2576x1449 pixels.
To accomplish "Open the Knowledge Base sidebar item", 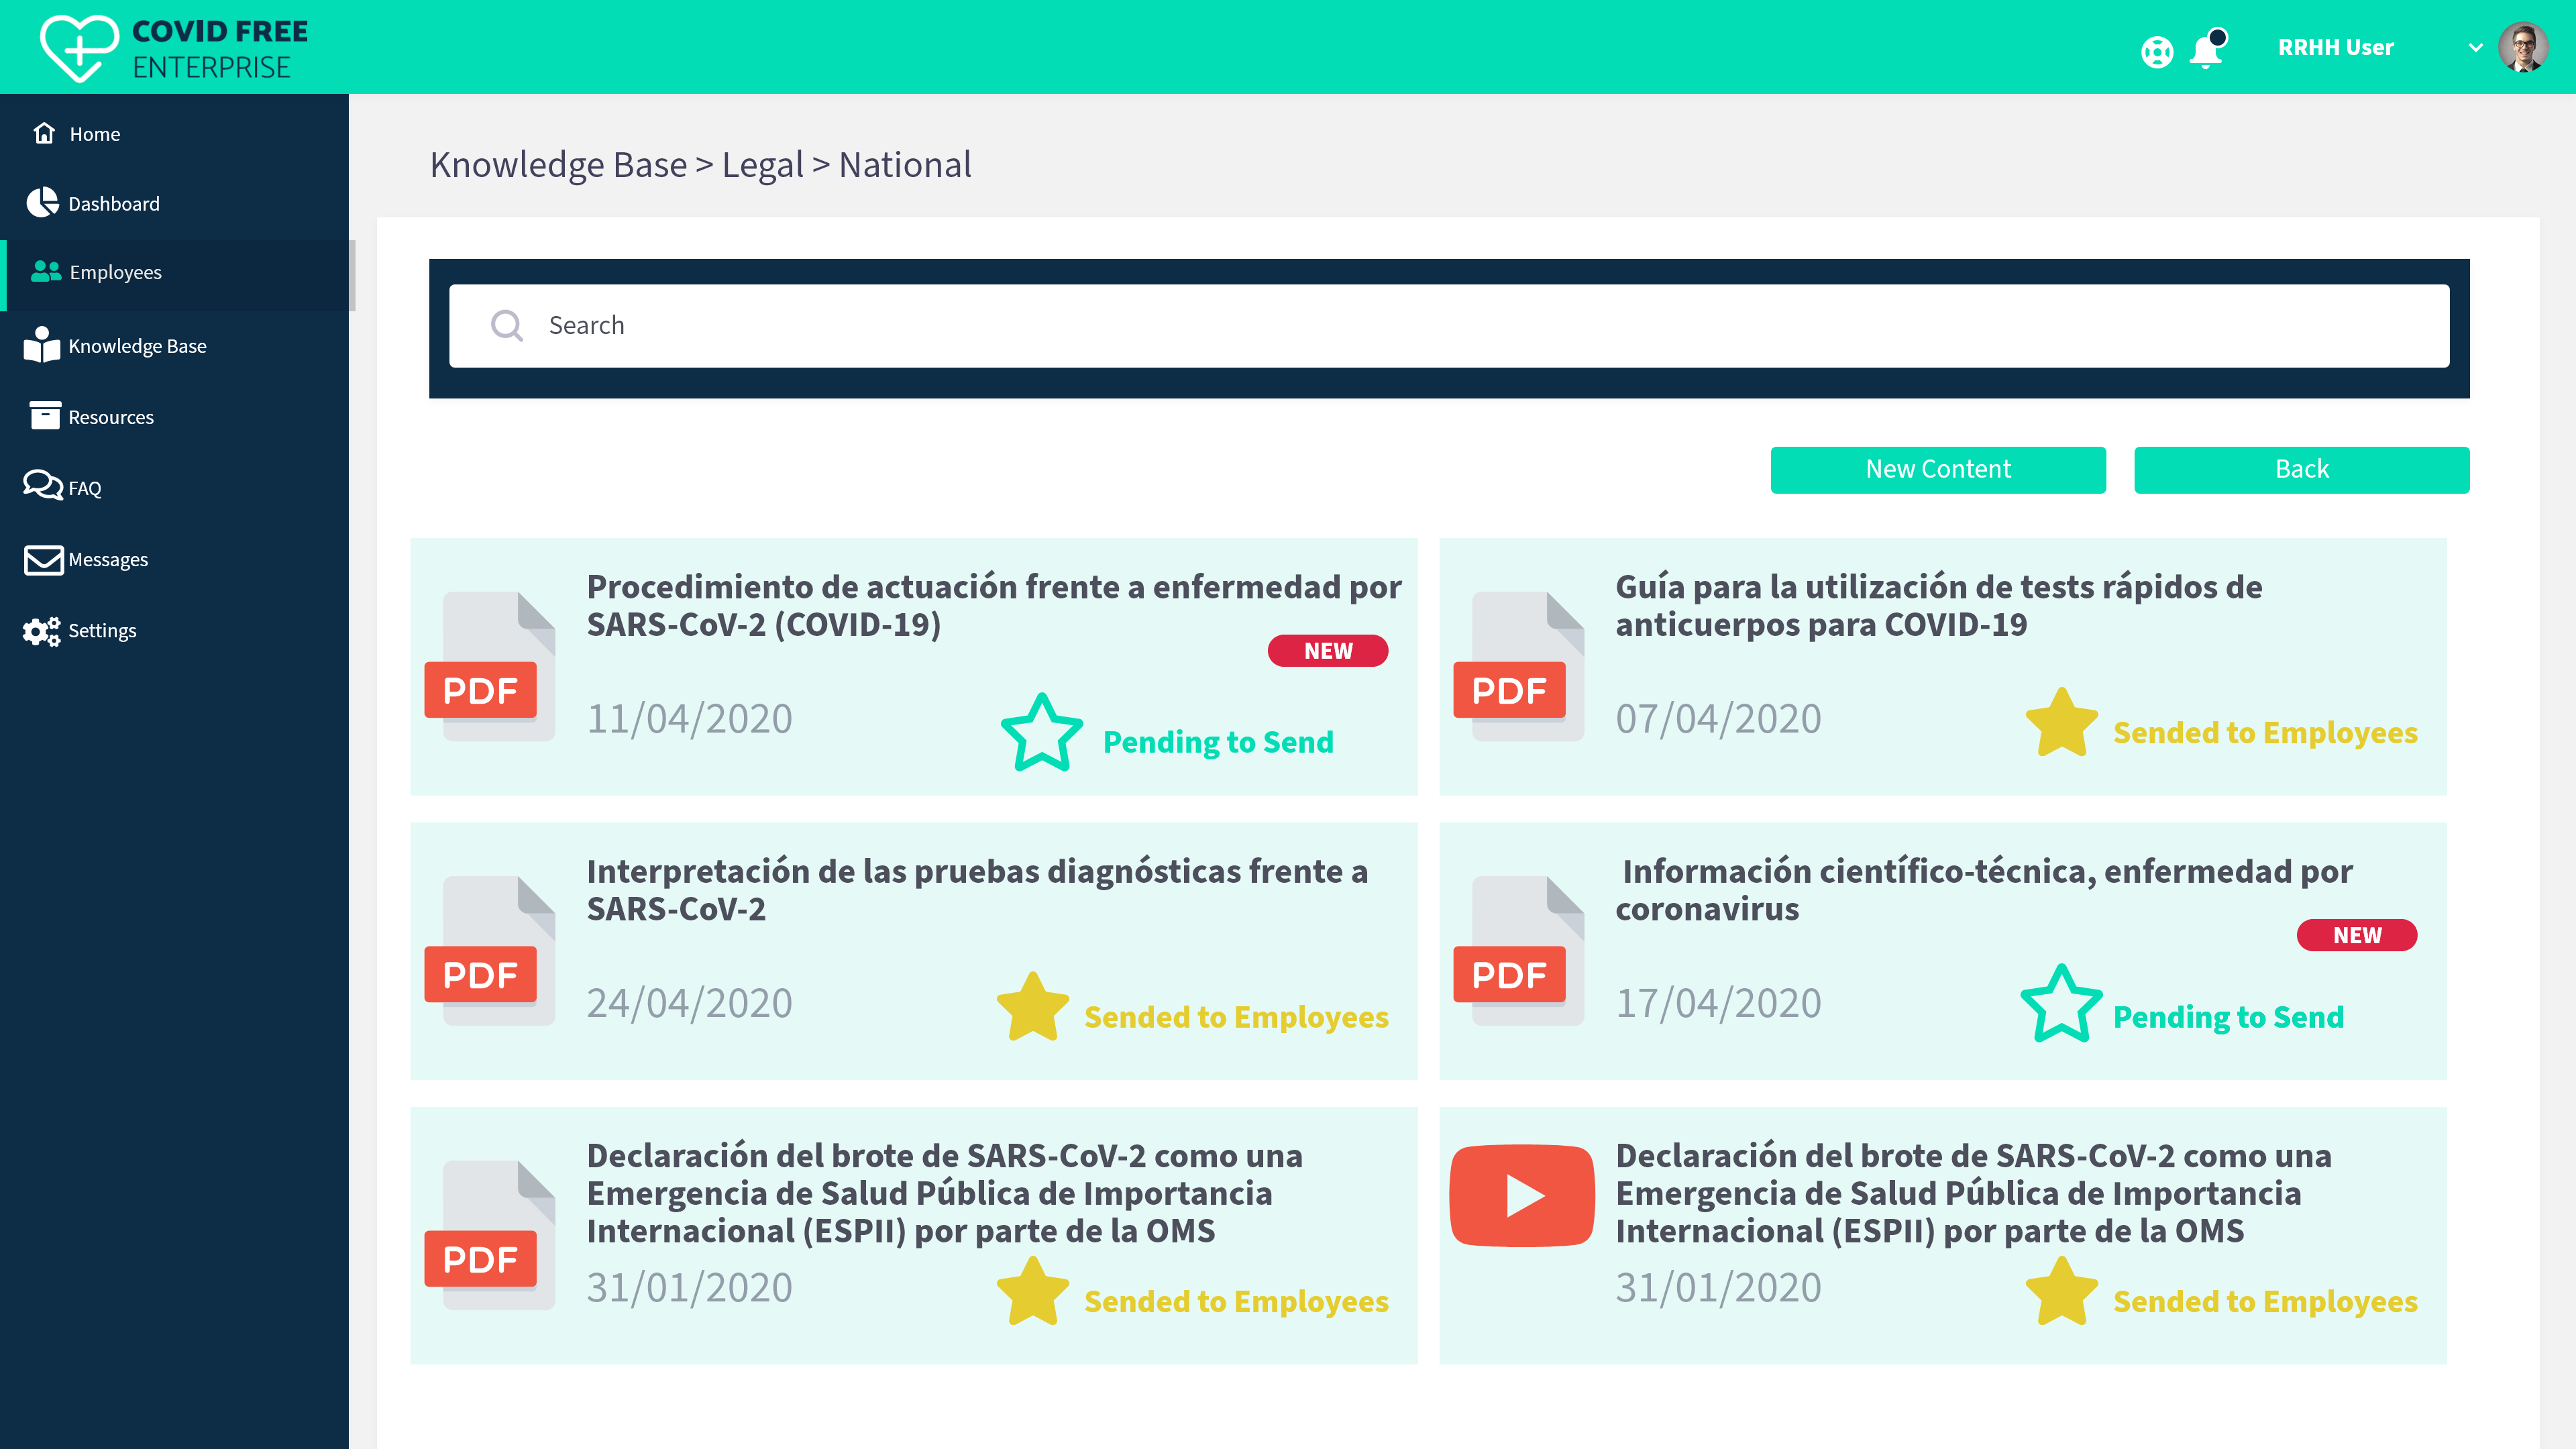I will click(x=136, y=346).
